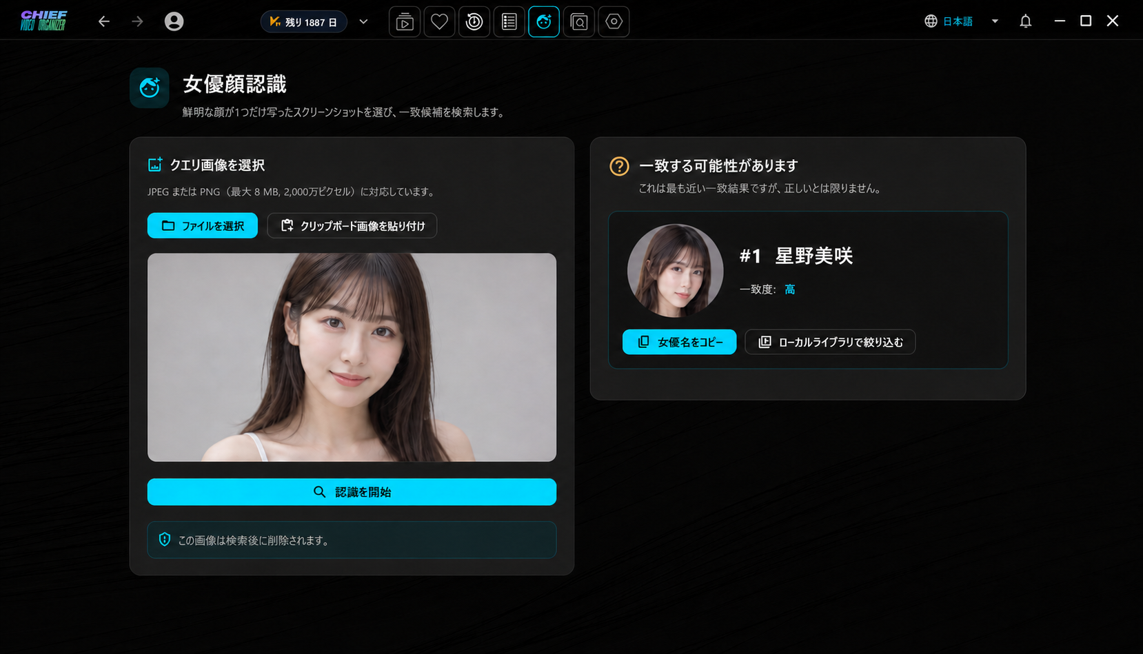Viewport: 1143px width, 654px height.
Task: Click the globe language icon
Action: (x=931, y=21)
